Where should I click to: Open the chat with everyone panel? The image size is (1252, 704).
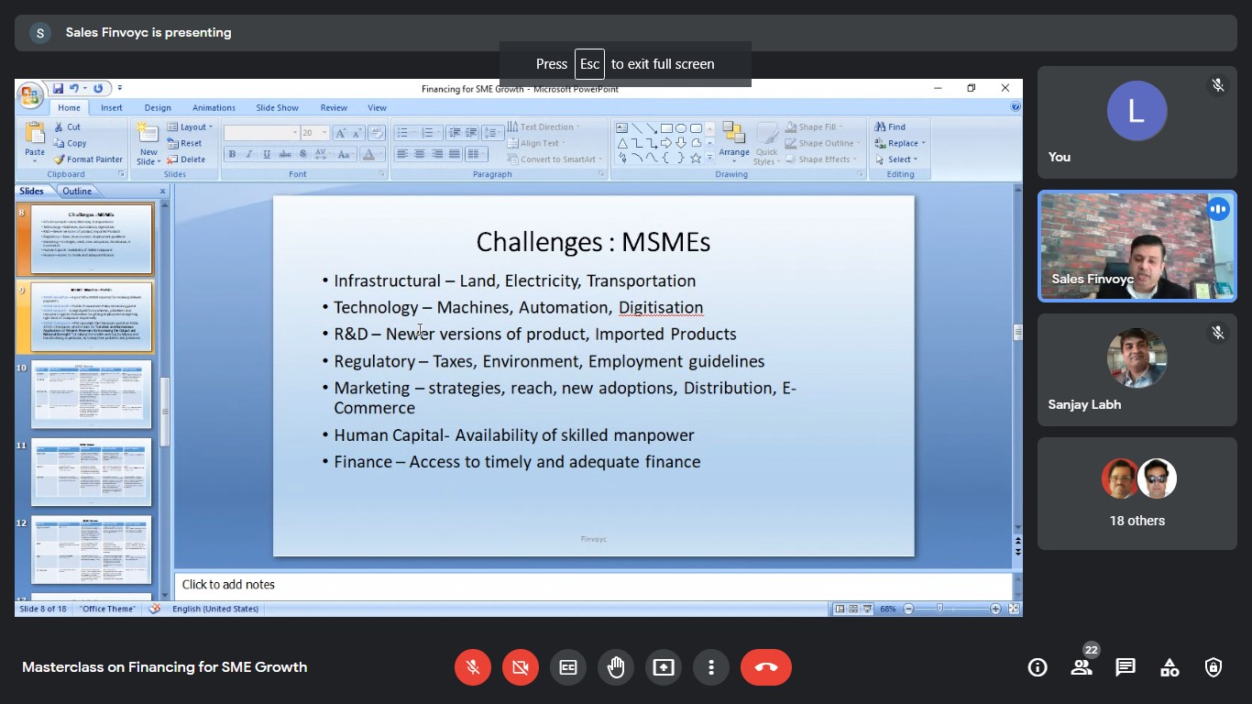click(1126, 667)
